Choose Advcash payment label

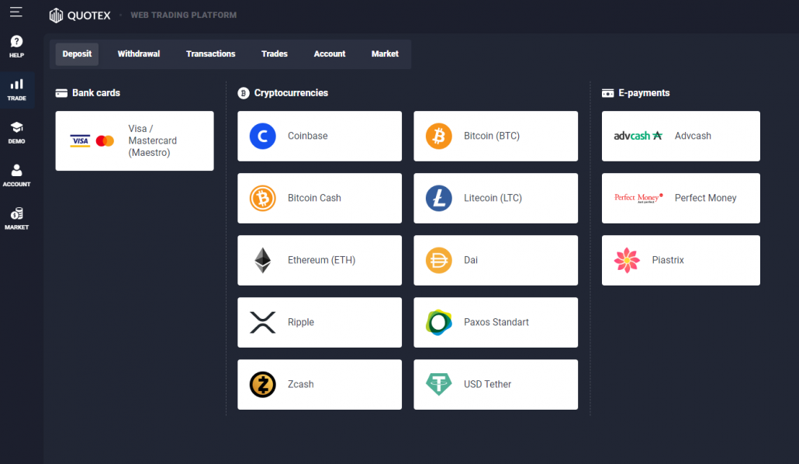tap(693, 136)
